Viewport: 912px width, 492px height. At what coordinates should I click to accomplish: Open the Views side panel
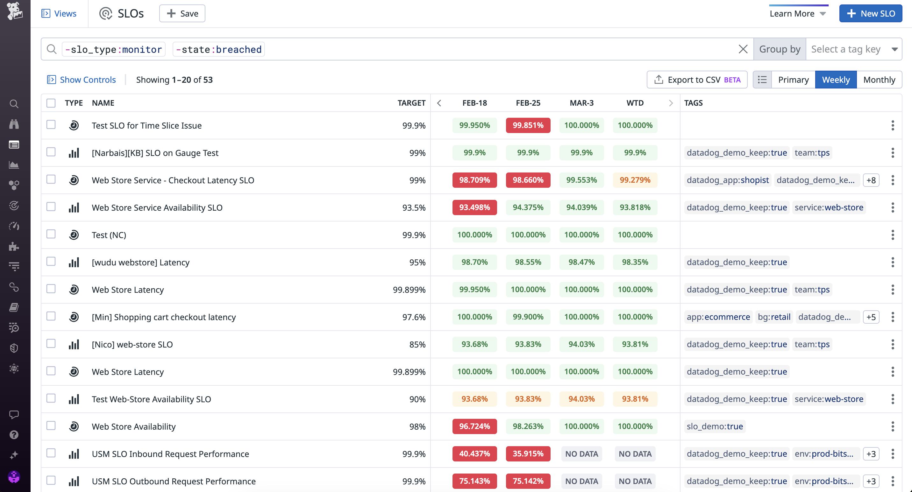click(x=59, y=13)
